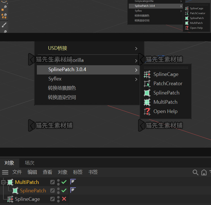The height and width of the screenshot is (205, 211).
Task: Open the 书签 menu
Action: [x=93, y=172]
